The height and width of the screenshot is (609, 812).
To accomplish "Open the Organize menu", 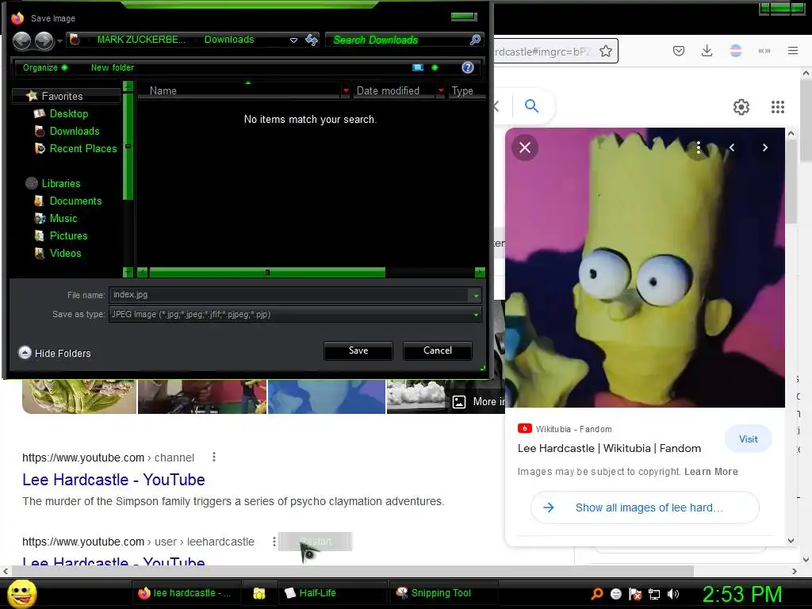I will click(45, 67).
